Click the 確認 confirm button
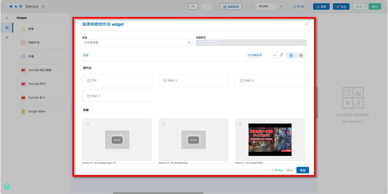 pos(302,170)
